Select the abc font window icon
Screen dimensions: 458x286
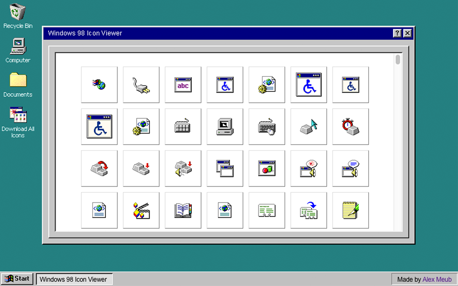click(x=183, y=85)
